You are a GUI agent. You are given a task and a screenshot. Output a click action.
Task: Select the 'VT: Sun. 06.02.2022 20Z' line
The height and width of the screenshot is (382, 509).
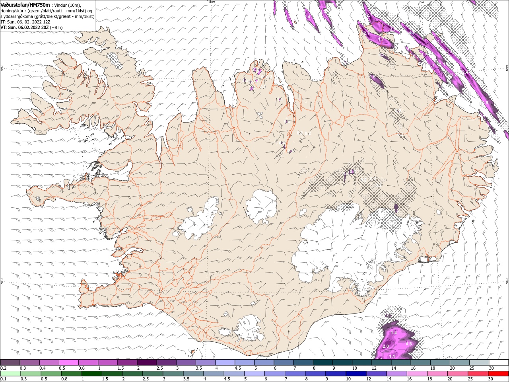coord(24,28)
